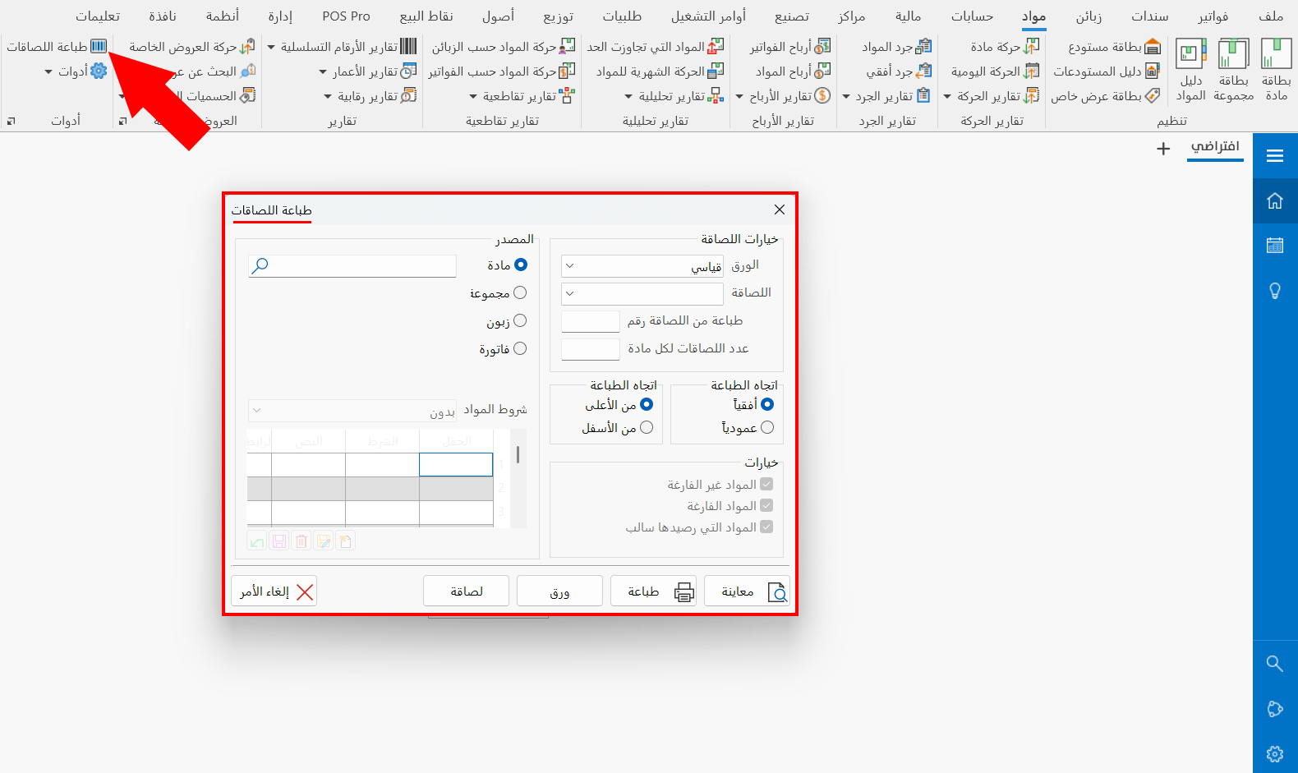Select من الأعلى print direction
Viewport: 1298px width, 773px height.
point(647,404)
